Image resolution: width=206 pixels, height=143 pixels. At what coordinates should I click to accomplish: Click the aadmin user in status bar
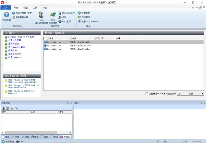click(195, 142)
